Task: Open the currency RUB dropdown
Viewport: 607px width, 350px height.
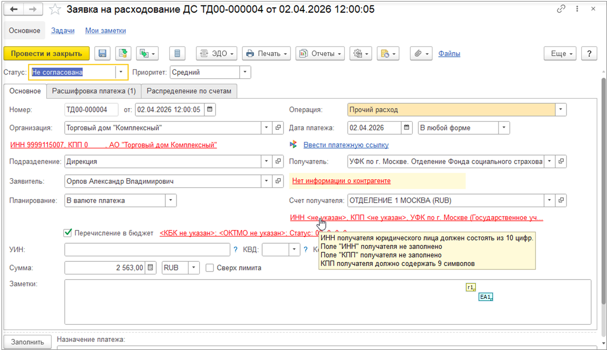Action: [194, 267]
